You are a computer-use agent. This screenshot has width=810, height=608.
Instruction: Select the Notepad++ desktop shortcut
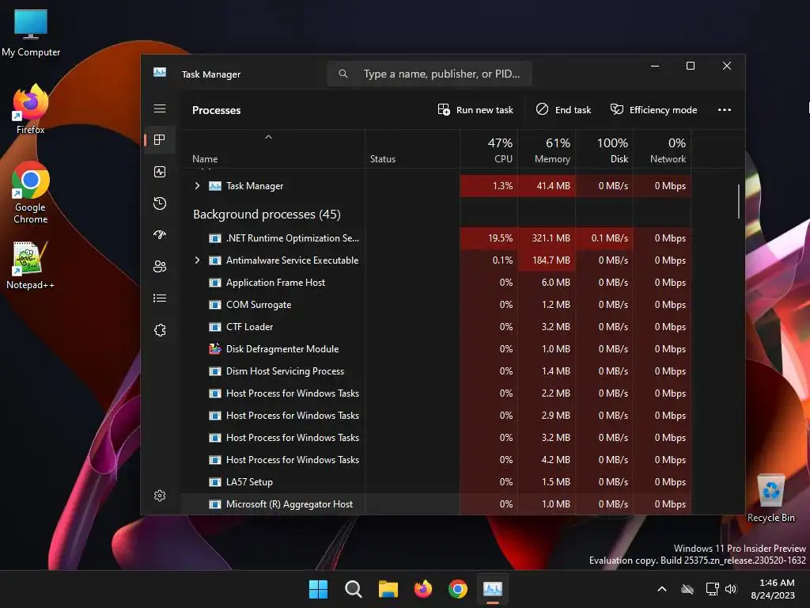(x=31, y=265)
